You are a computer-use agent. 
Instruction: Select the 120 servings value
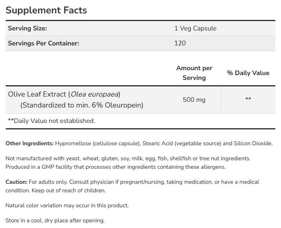[x=180, y=43]
